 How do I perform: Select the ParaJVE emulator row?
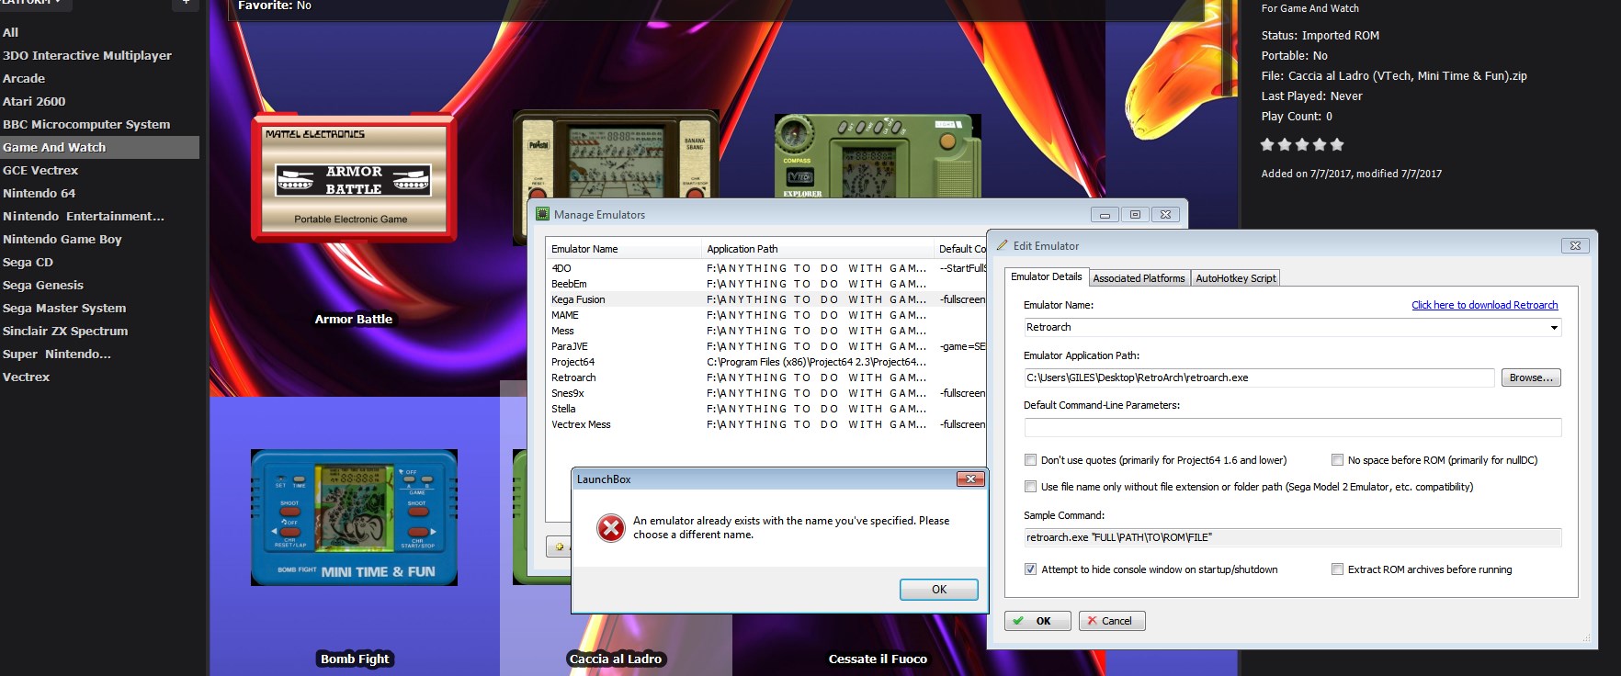click(x=766, y=346)
